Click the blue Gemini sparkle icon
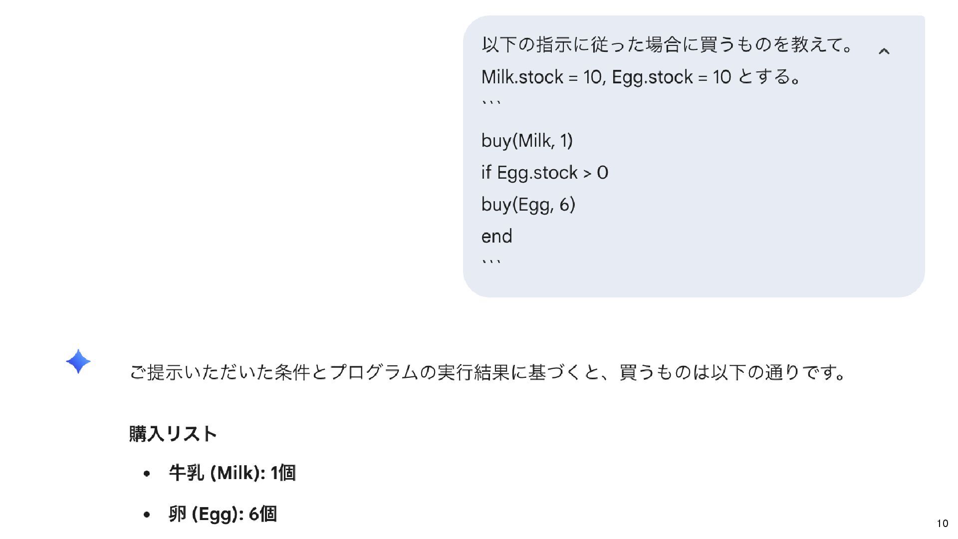This screenshot has width=958, height=539. [x=78, y=361]
